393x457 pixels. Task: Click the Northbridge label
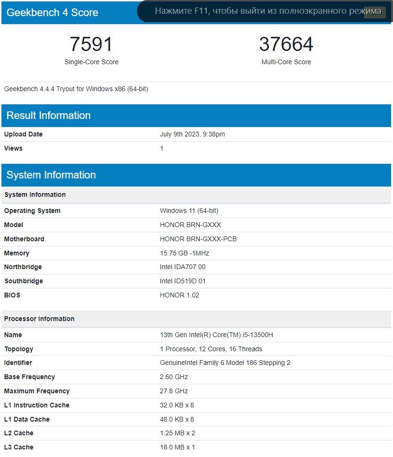coord(23,267)
